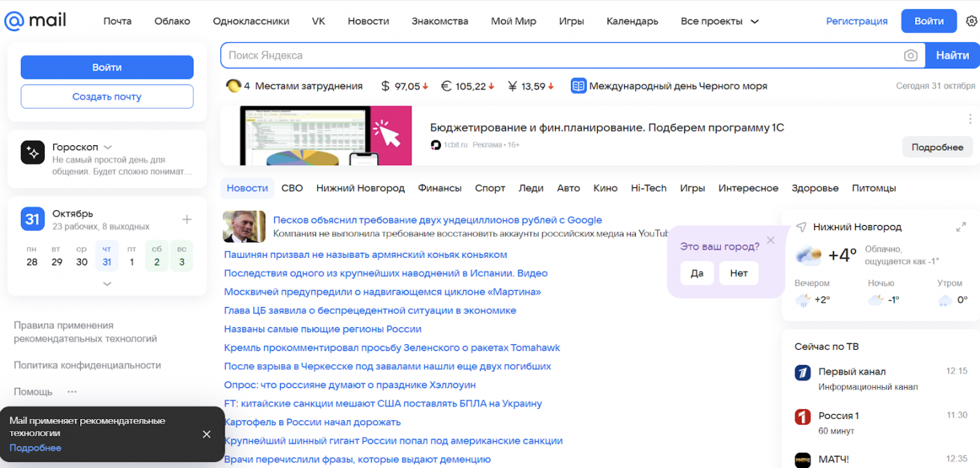This screenshot has width=980, height=468.
Task: Open more footer links via three dots
Action: (x=72, y=392)
